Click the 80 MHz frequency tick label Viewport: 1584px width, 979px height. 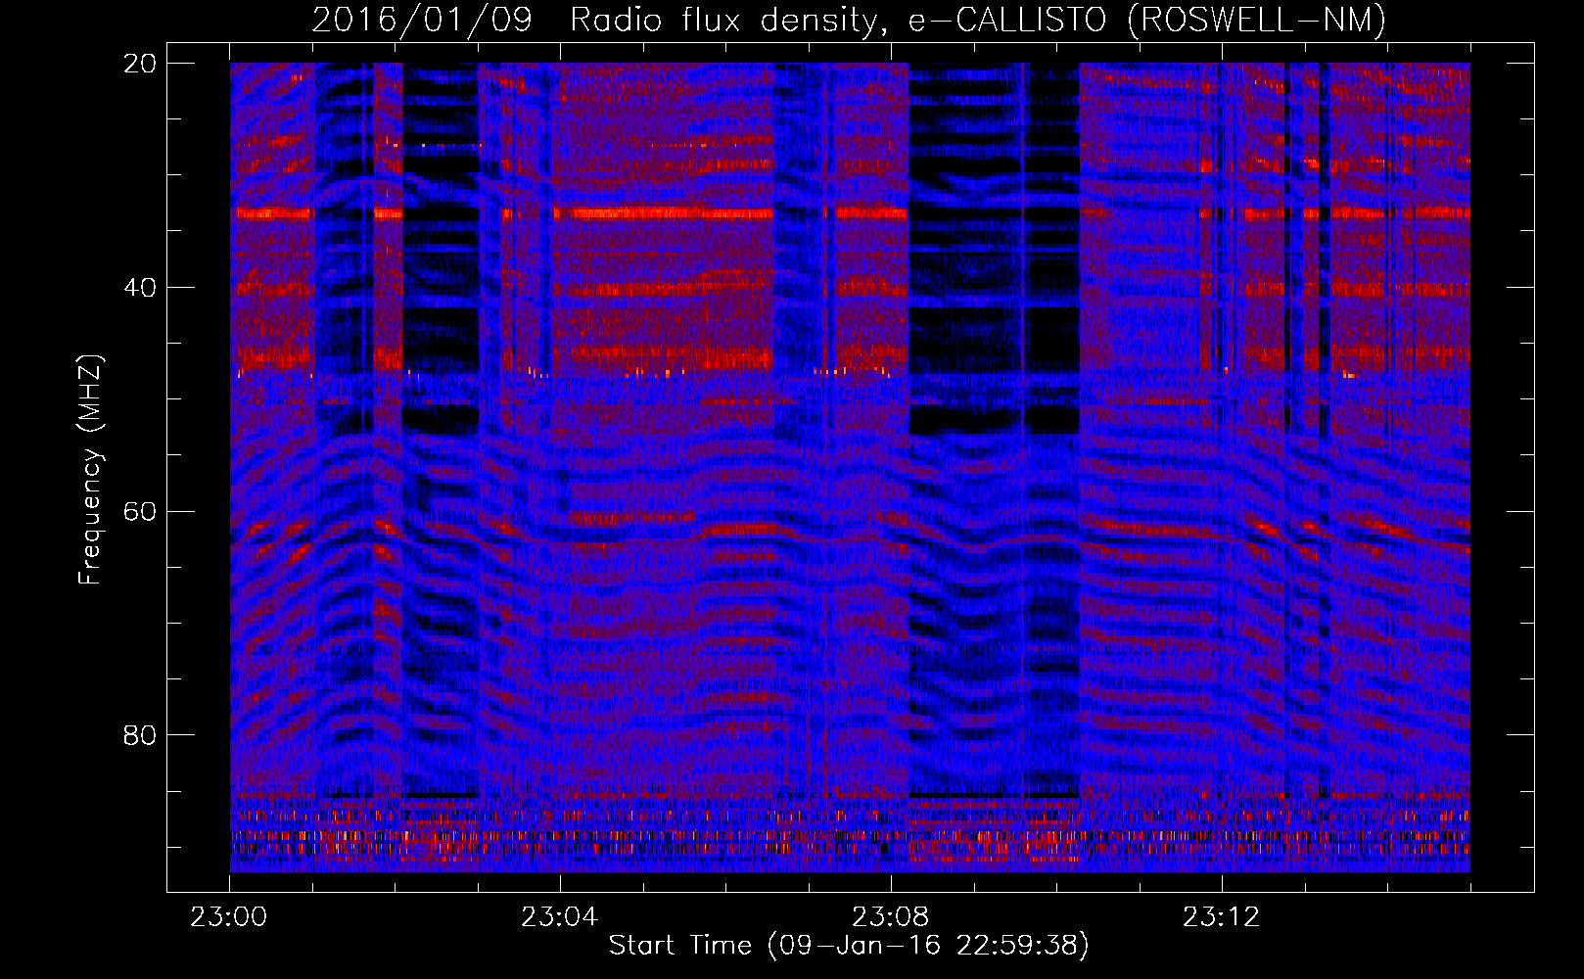tap(141, 735)
